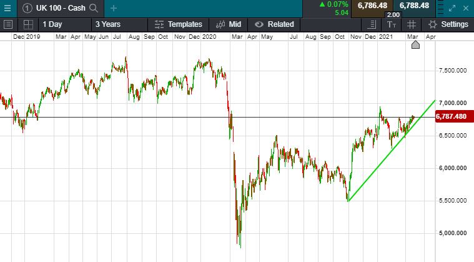
Task: Open the Templates menu
Action: (178, 24)
